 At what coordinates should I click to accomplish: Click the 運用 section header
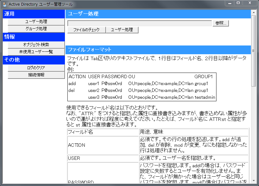[x=34, y=14]
